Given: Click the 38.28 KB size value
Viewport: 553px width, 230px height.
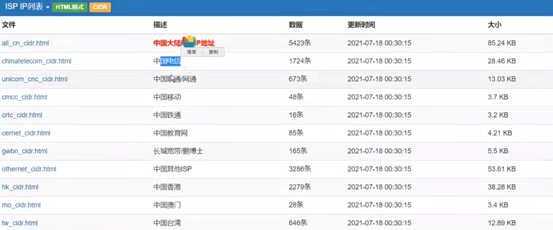Looking at the screenshot, I should pyautogui.click(x=502, y=187).
